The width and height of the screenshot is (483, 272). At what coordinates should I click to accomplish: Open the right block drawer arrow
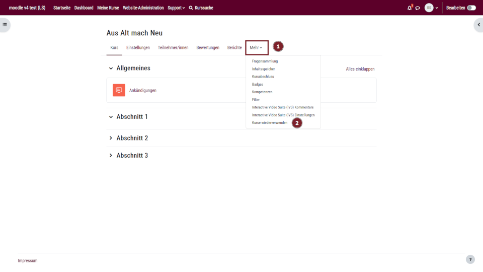(x=478, y=25)
